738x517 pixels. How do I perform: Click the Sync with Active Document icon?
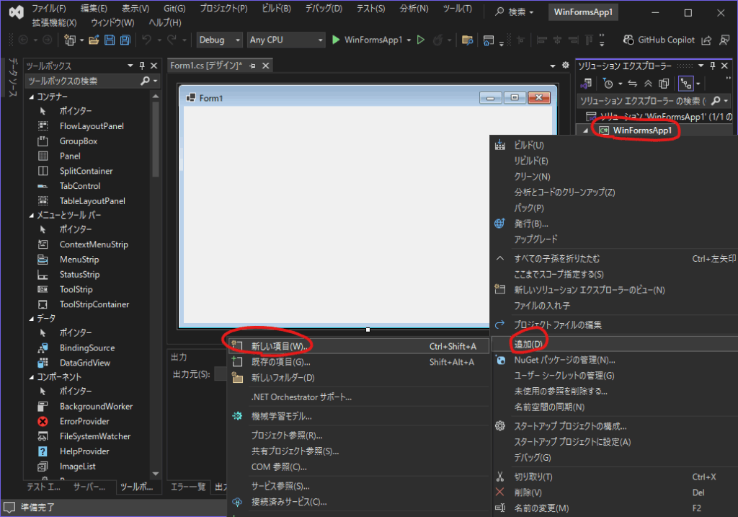pos(633,84)
